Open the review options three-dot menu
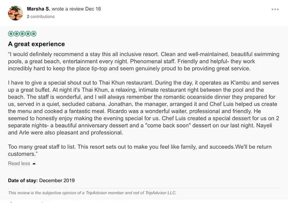Viewport: 288px width, 203px height. click(275, 9)
